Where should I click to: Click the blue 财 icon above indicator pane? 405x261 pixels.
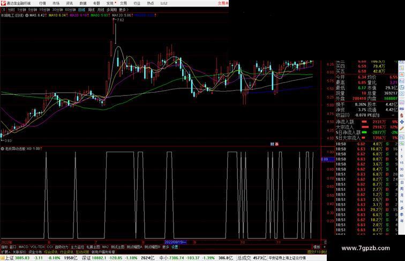pyautogui.click(x=272, y=144)
